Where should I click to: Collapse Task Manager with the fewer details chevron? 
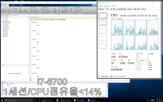pos(99,76)
